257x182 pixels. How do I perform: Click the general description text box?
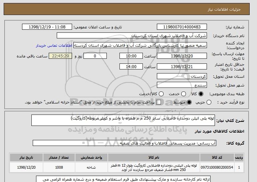[123, 120]
